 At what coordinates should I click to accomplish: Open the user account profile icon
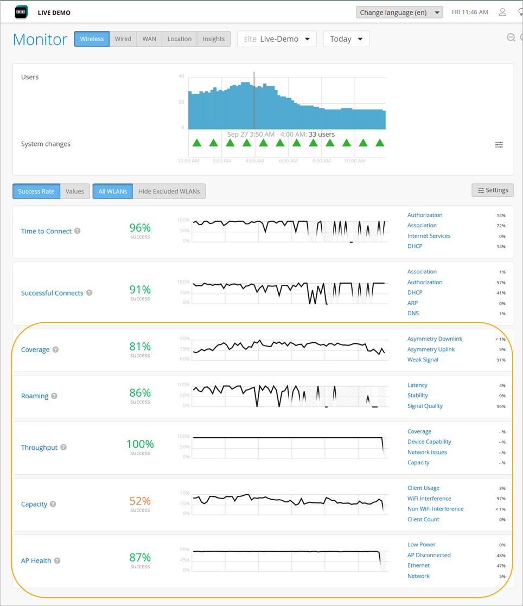pyautogui.click(x=502, y=12)
